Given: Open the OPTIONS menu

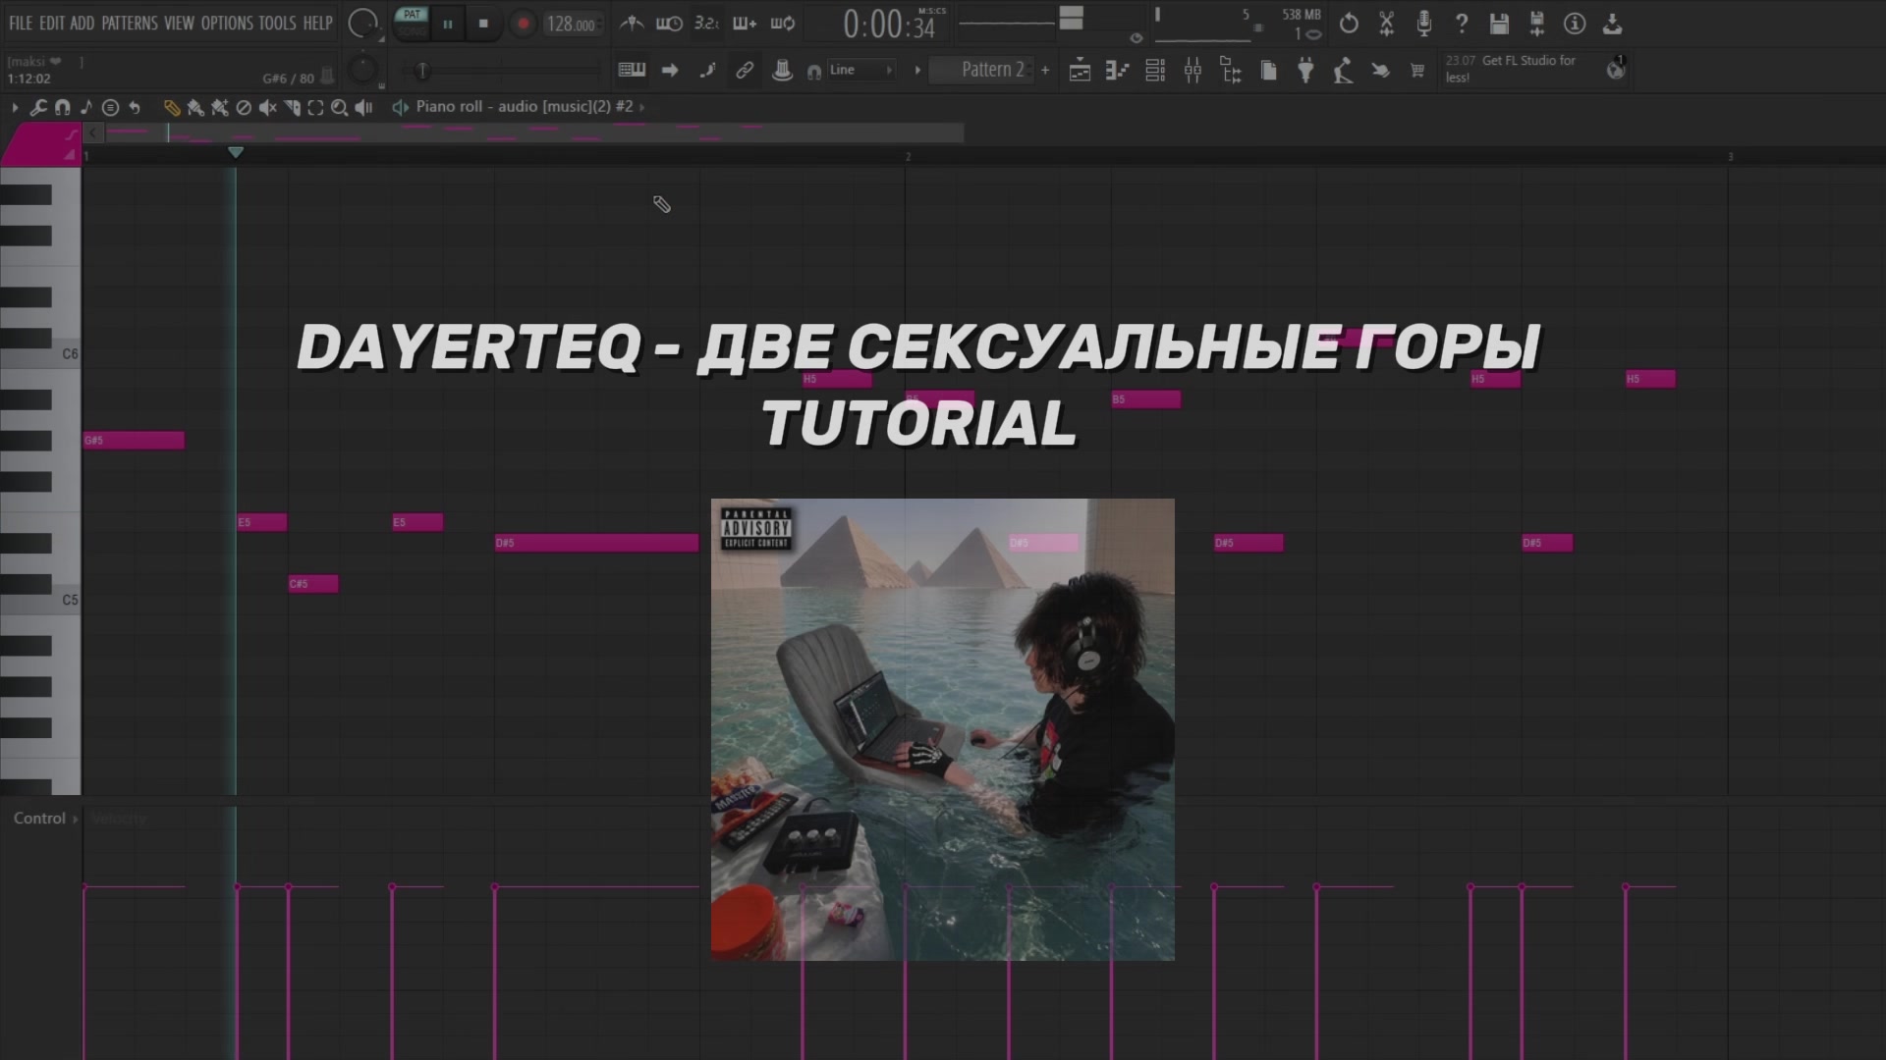Looking at the screenshot, I should 227,23.
